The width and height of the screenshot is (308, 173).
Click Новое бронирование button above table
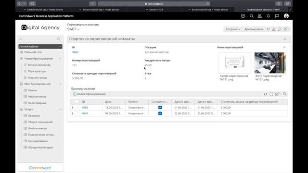[90, 94]
